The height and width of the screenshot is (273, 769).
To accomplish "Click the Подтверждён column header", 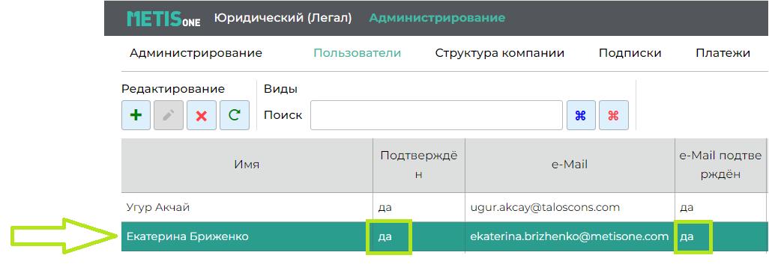I will click(x=419, y=165).
